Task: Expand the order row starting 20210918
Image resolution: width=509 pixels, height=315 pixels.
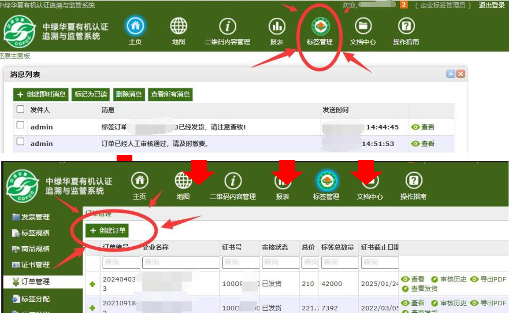Action: click(92, 308)
